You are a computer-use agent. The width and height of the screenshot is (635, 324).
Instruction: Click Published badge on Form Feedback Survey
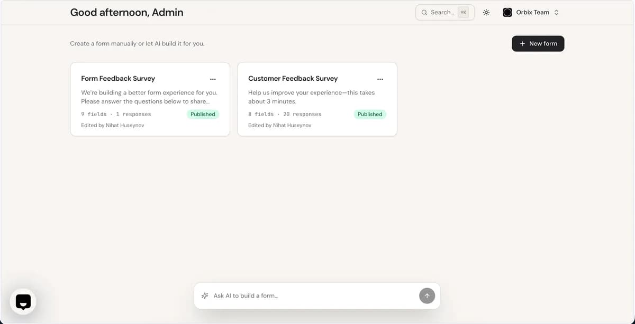pos(203,114)
